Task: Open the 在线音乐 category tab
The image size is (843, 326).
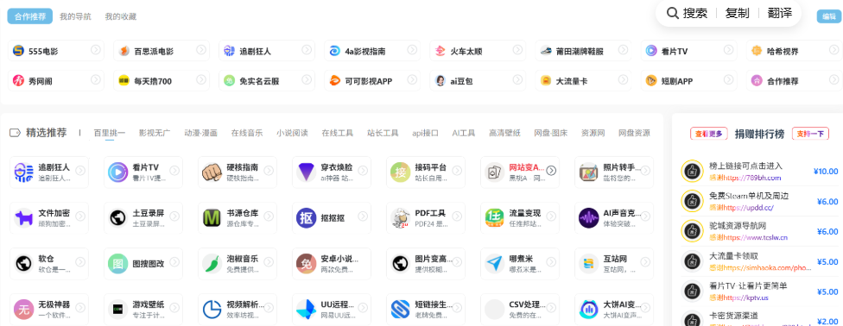Action: [247, 133]
